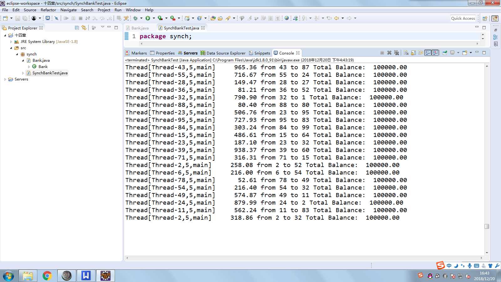Open the Back history dropdown arrow
501x282 pixels.
click(x=343, y=18)
